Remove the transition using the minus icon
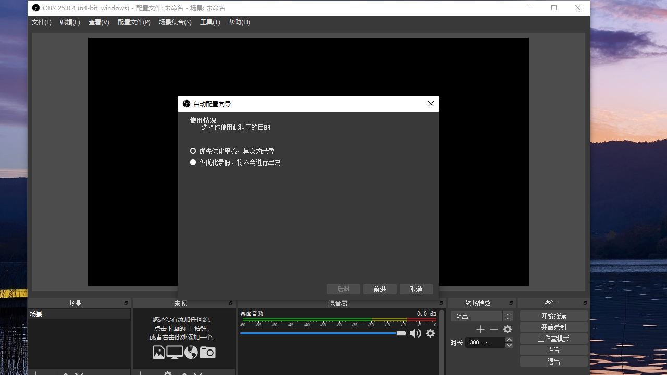The image size is (667, 375). [494, 329]
